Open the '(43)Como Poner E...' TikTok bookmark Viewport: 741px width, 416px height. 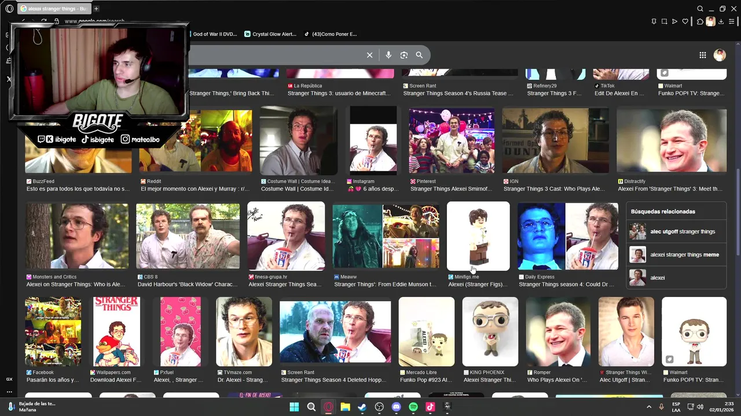click(x=331, y=34)
